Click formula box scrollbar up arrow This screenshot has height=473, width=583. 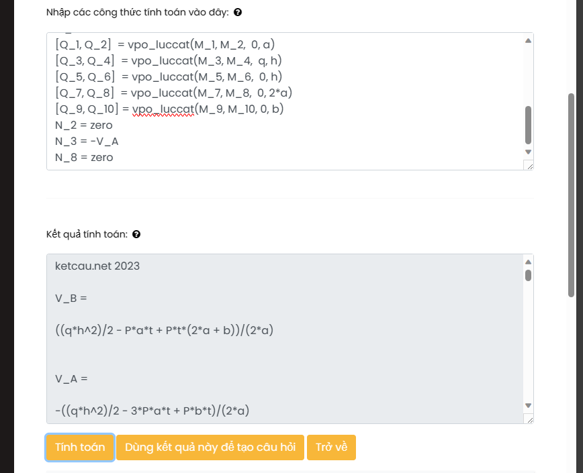(x=528, y=40)
